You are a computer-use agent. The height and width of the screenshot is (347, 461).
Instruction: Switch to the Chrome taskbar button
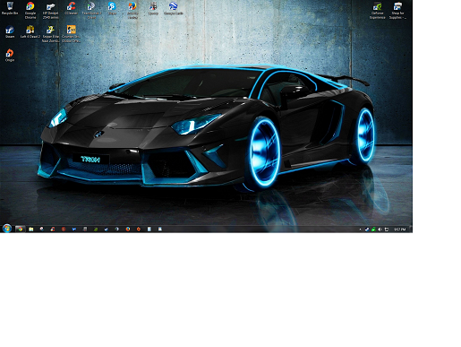pyautogui.click(x=20, y=229)
